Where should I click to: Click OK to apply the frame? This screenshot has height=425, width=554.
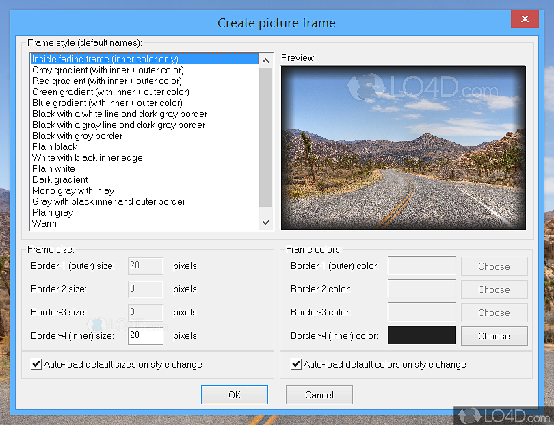[234, 395]
